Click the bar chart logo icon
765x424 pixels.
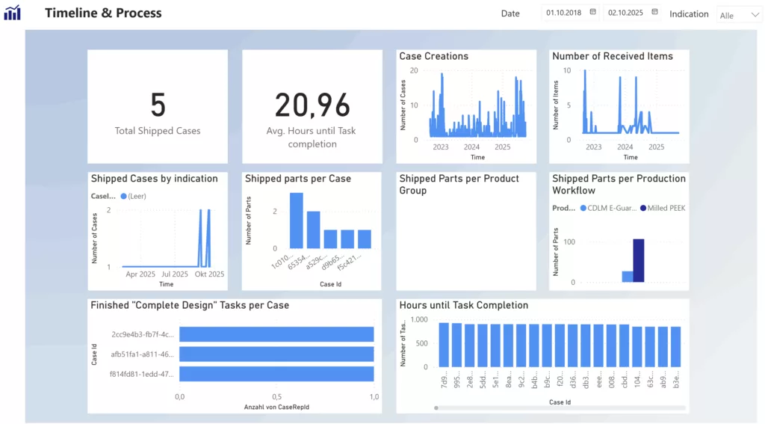[x=12, y=13]
